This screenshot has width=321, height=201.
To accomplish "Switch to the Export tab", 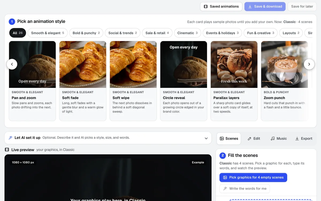I will pos(304,139).
